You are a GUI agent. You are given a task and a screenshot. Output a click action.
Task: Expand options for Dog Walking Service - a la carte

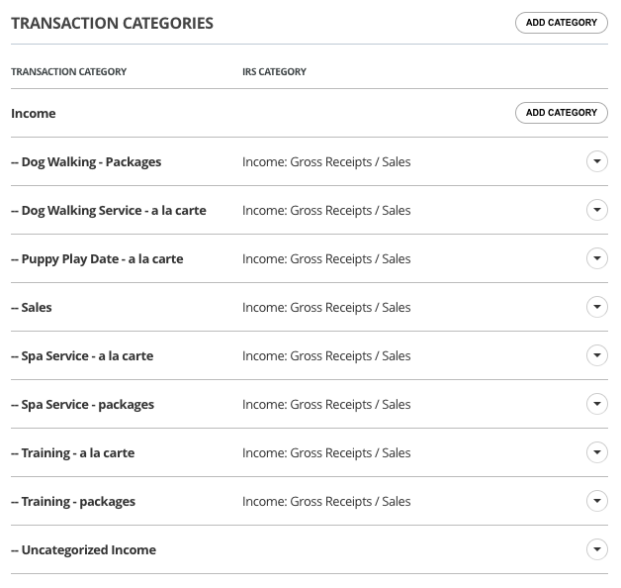596,210
